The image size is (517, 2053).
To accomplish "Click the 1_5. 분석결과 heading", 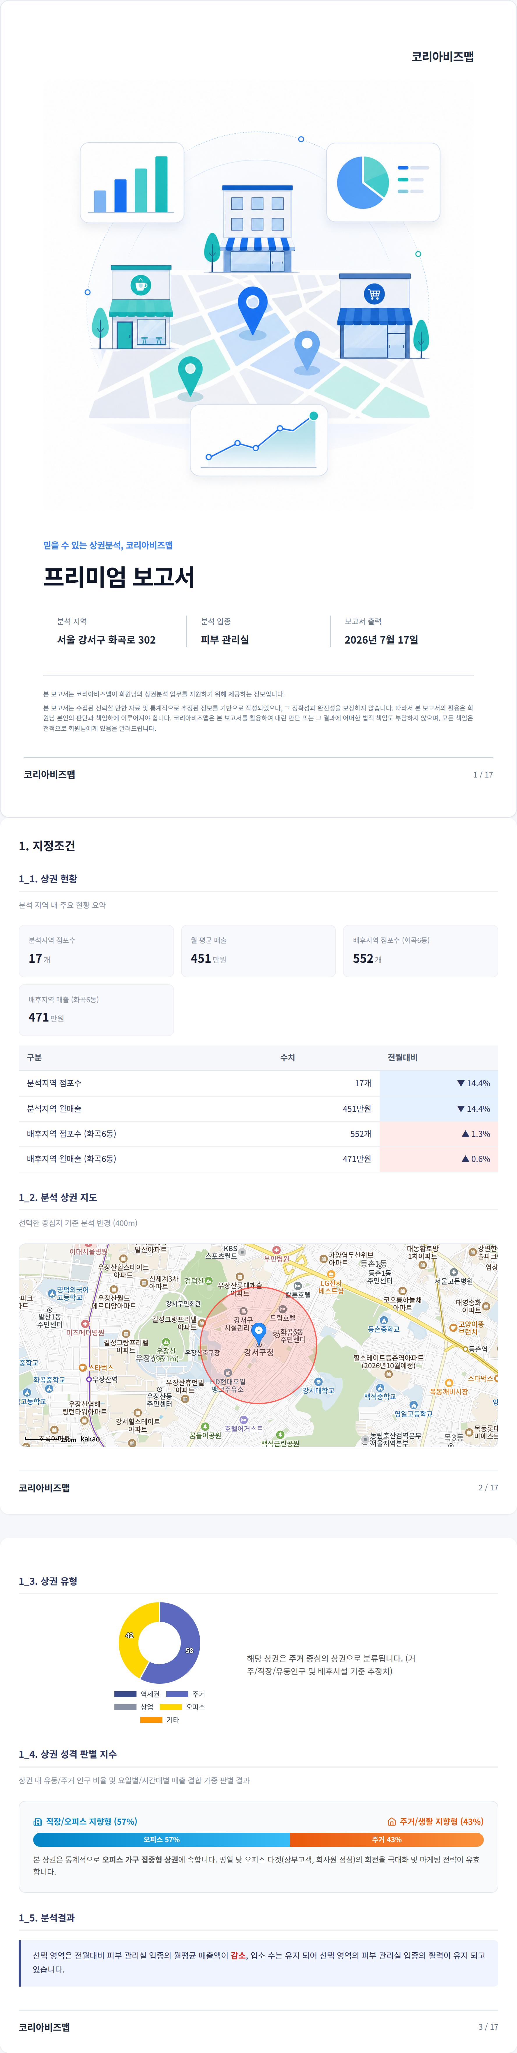I will pos(47,1918).
